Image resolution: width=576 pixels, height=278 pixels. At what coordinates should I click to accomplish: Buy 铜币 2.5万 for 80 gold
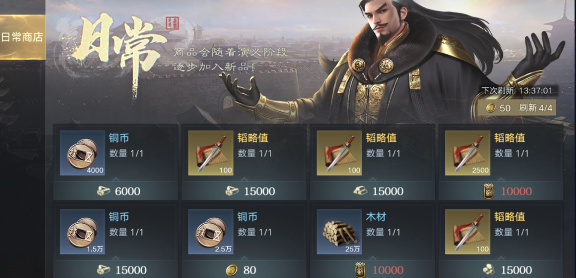point(244,270)
